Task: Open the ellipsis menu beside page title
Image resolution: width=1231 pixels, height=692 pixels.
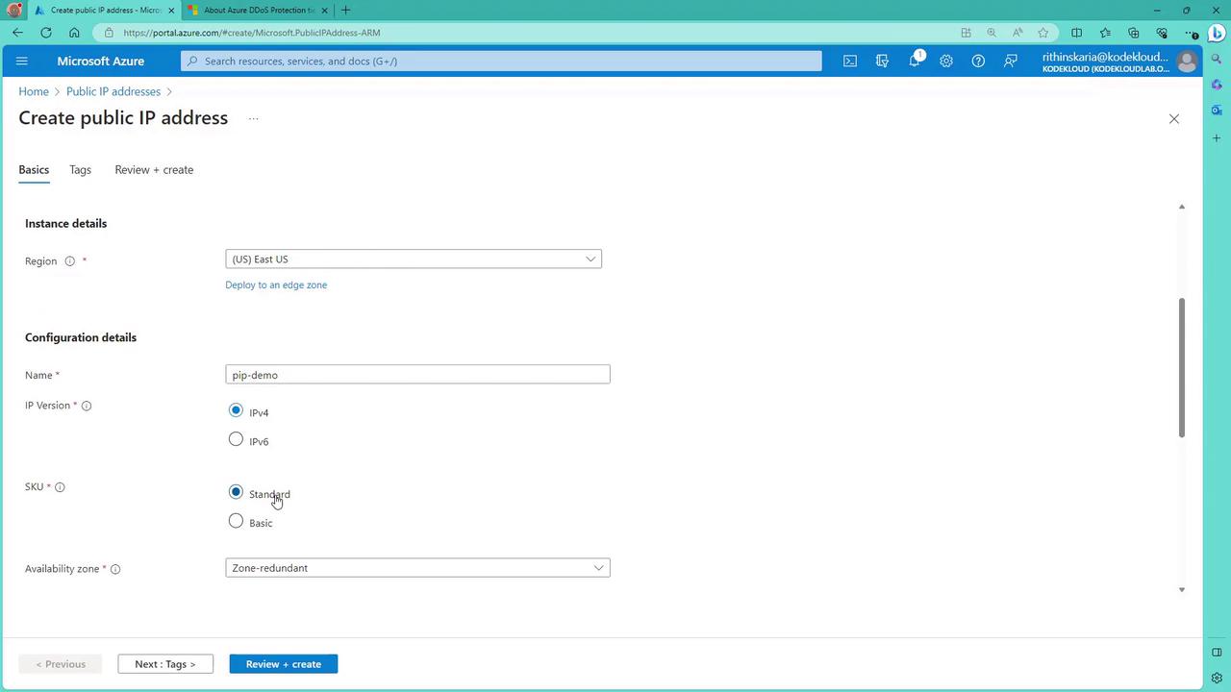Action: point(253,118)
